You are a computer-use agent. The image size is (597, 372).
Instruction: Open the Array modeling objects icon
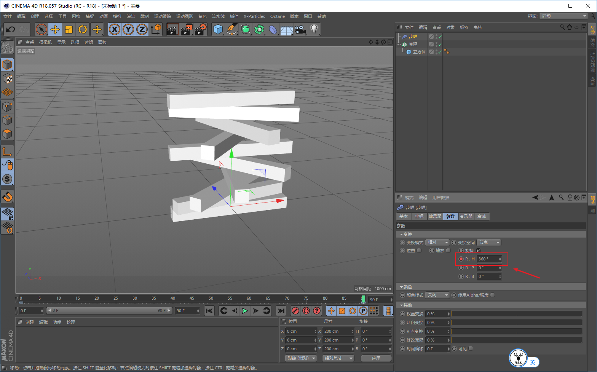pos(259,29)
